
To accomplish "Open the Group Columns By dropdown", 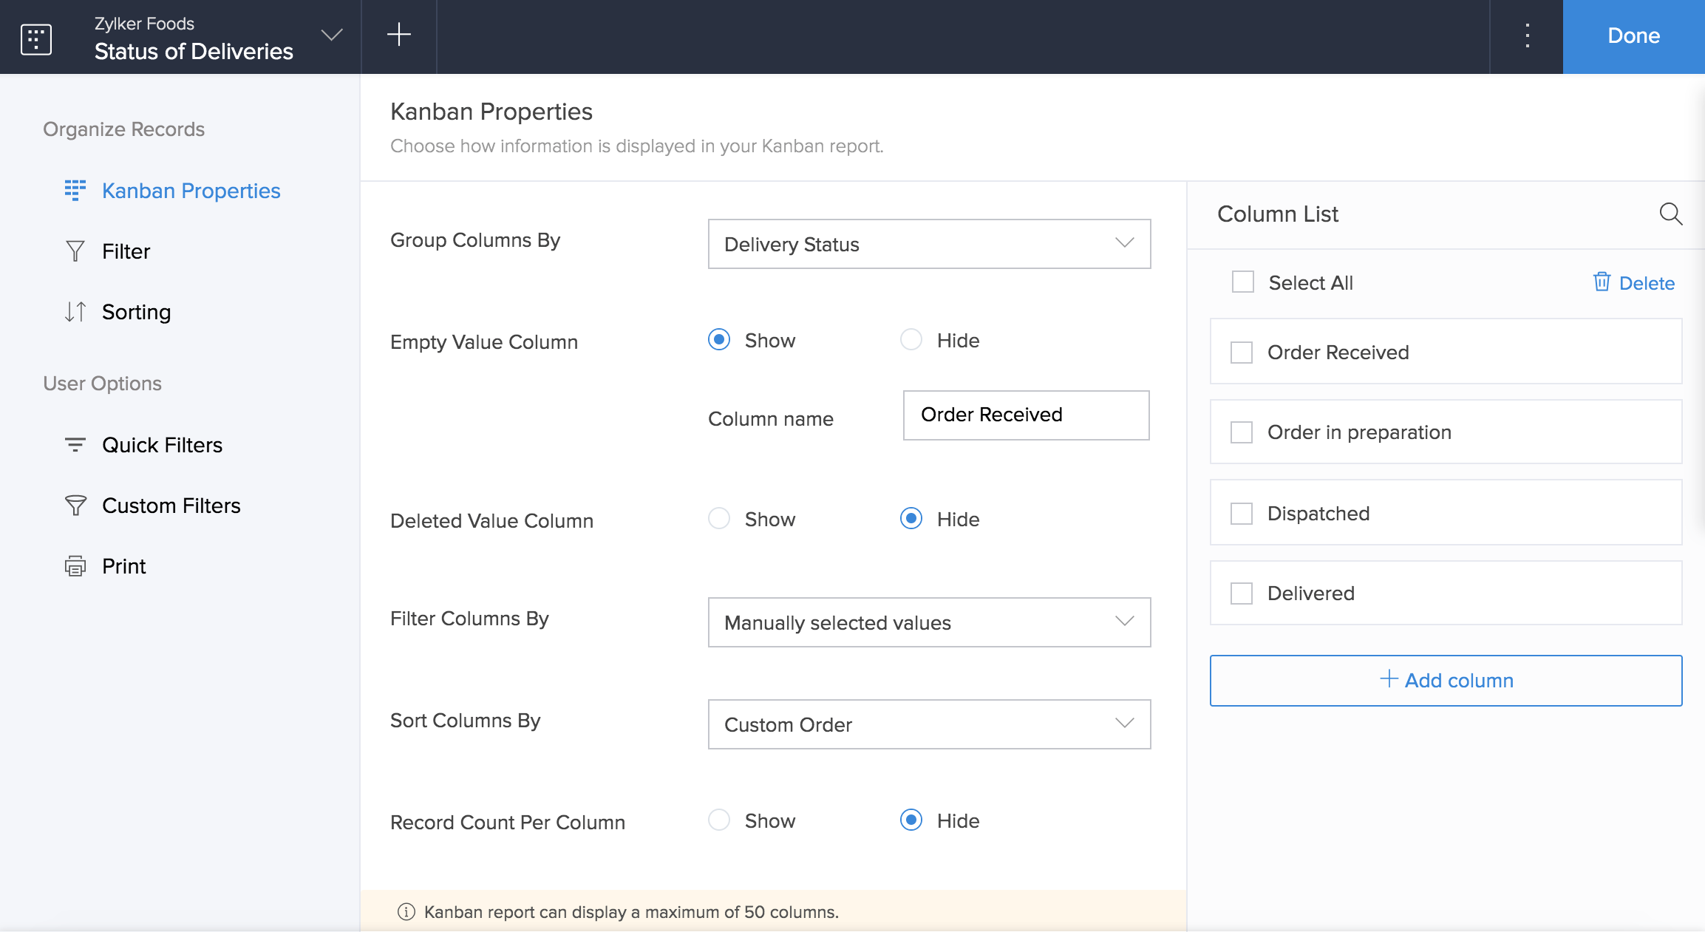I will (929, 244).
